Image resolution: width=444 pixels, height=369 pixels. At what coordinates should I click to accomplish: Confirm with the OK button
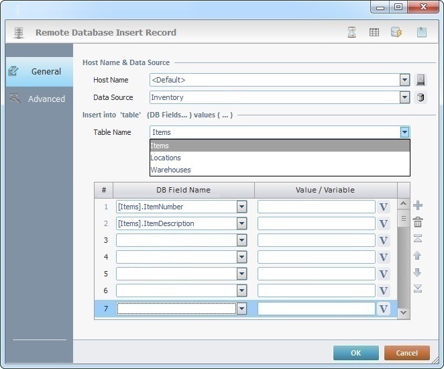pos(355,353)
